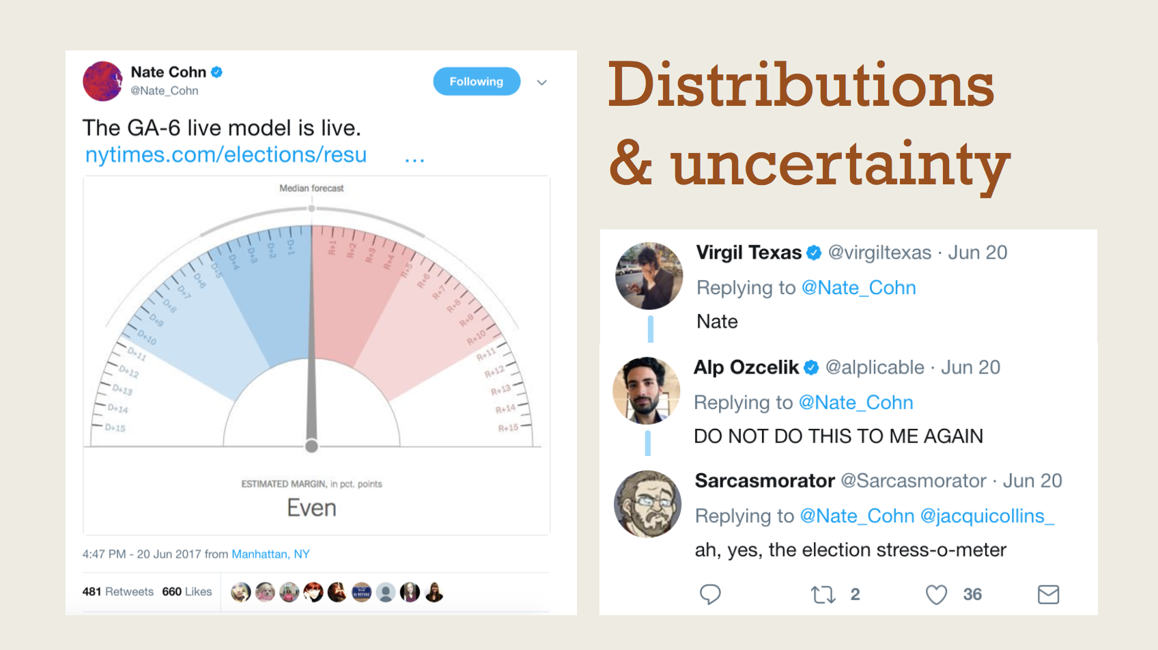Expand the tweet options chevron
1158x650 pixels.
(x=542, y=83)
